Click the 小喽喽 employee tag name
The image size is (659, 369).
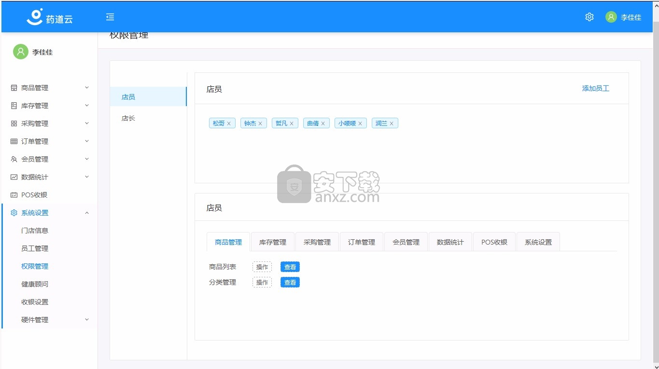[347, 123]
